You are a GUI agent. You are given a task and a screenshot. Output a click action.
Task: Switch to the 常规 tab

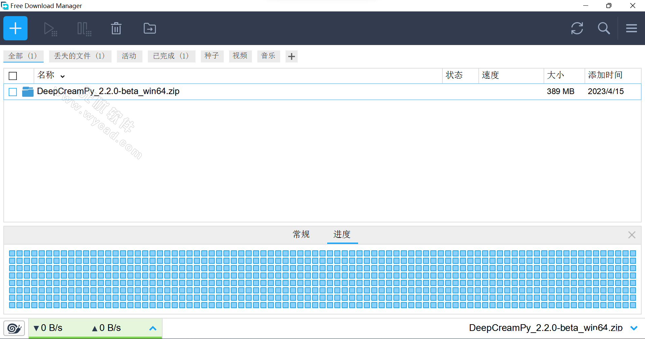click(301, 235)
